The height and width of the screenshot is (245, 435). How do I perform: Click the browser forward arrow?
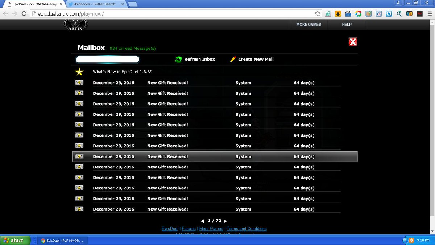point(14,14)
